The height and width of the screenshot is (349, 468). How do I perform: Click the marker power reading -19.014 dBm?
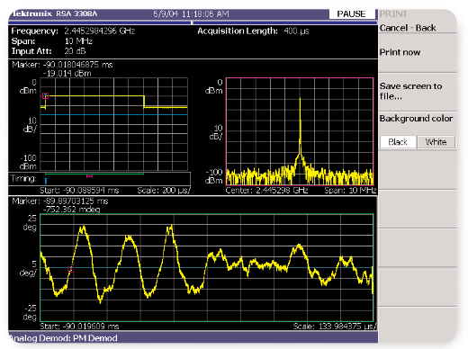click(67, 73)
